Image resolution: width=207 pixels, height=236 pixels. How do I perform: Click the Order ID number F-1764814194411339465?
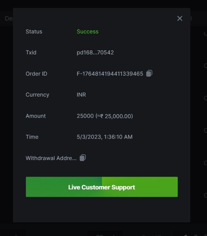[x=110, y=74]
